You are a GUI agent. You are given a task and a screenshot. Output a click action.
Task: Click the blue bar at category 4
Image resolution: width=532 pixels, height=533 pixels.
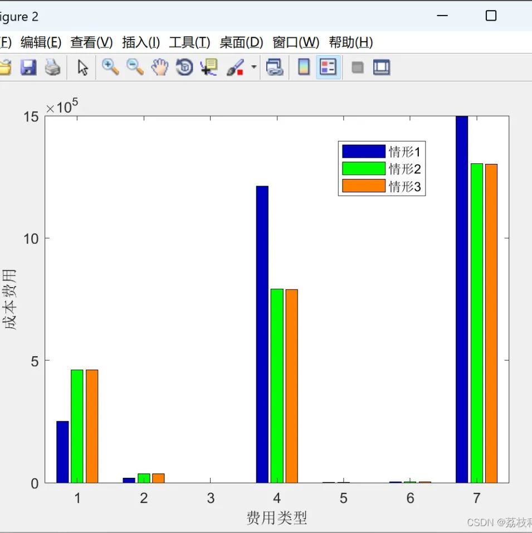262,335
